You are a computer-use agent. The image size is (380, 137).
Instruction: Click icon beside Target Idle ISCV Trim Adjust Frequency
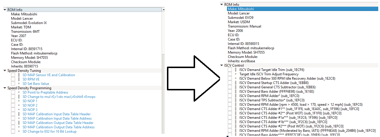[x=236, y=74]
